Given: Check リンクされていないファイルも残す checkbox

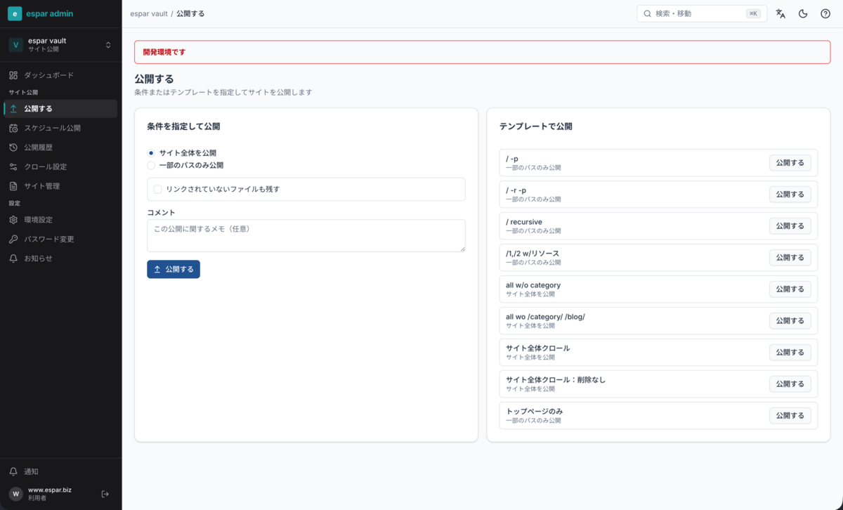Looking at the screenshot, I should click(158, 189).
